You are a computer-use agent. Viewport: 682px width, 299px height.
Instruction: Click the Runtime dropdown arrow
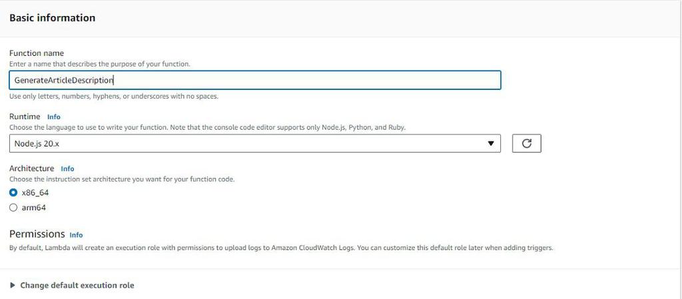point(491,143)
